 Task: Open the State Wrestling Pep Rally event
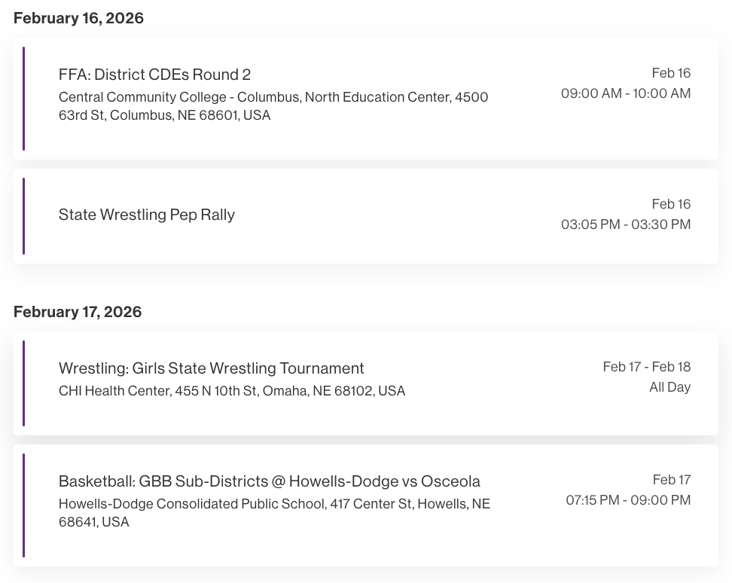[147, 215]
